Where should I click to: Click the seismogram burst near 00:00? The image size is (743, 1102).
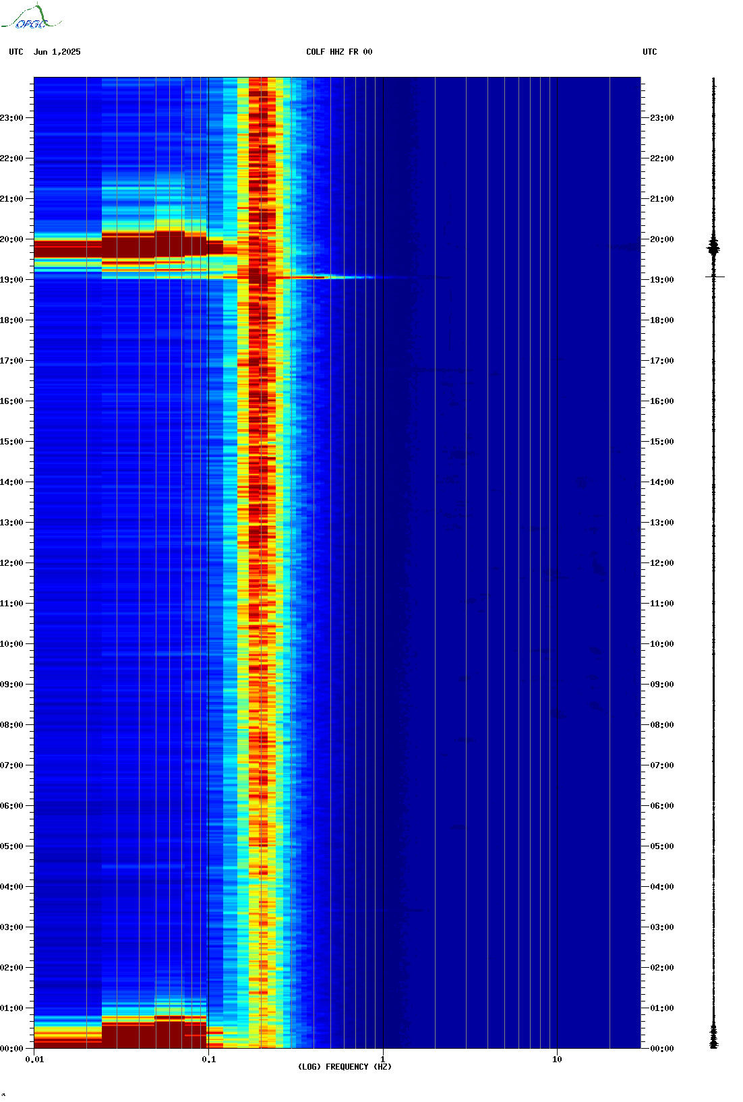[714, 1036]
